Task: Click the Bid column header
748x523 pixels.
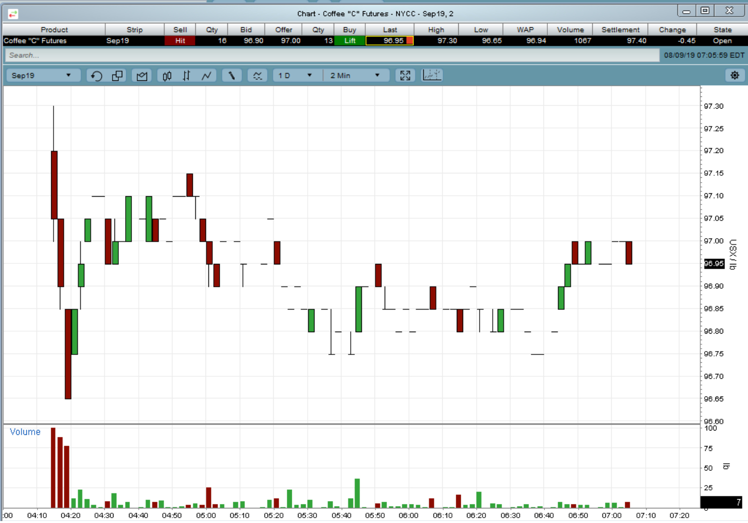Action: (x=246, y=30)
